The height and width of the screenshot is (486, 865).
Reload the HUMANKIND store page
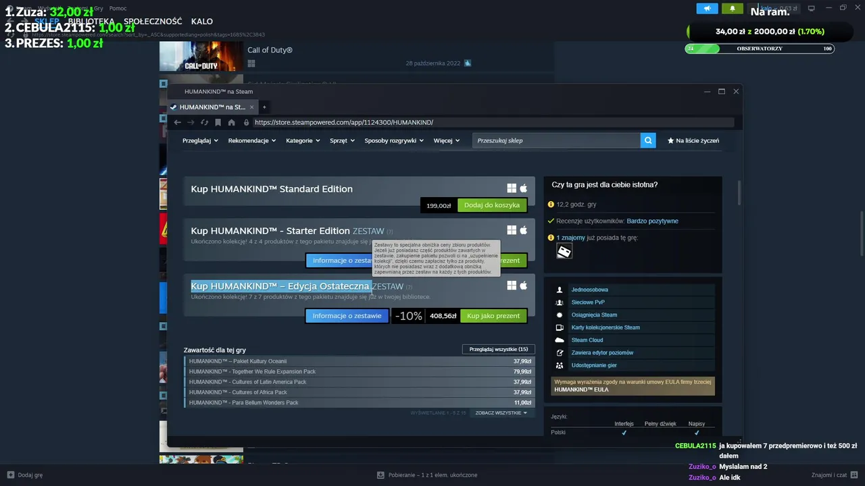tap(204, 122)
